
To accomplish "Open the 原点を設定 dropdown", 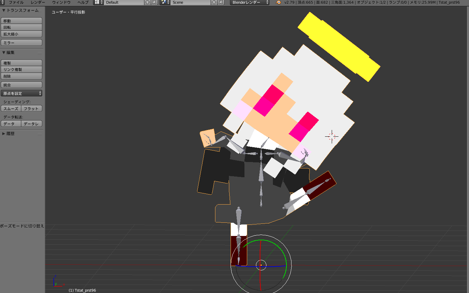I will tap(22, 94).
